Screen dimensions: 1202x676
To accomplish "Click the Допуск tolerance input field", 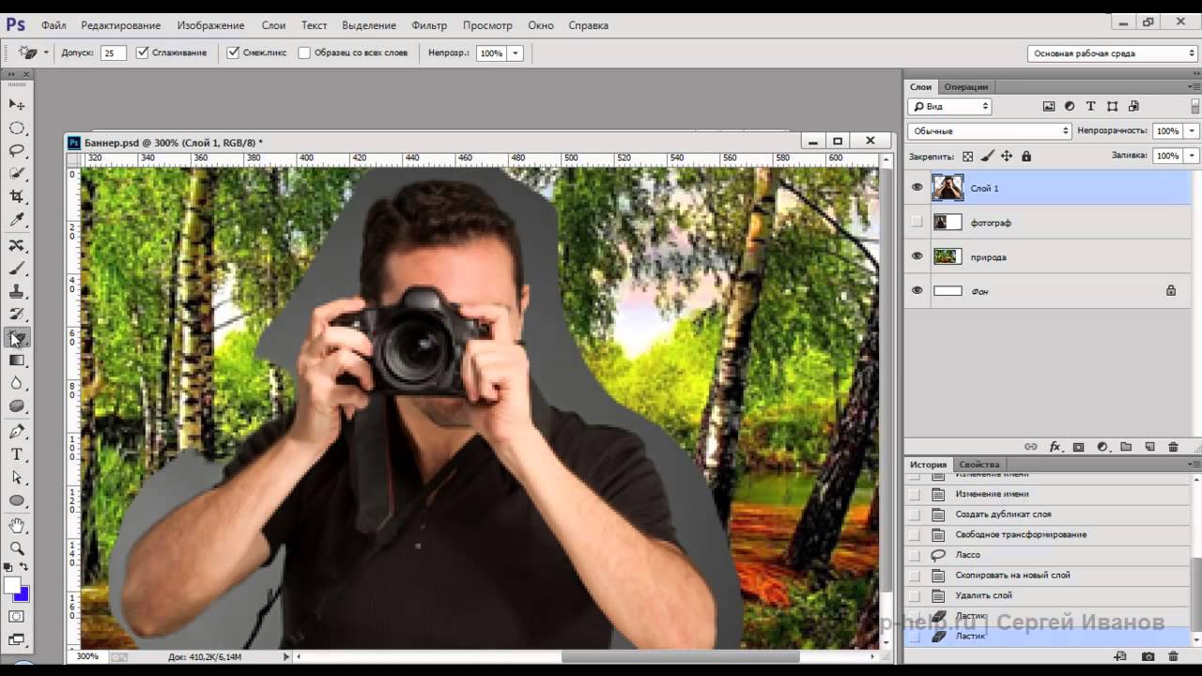I will tap(114, 54).
